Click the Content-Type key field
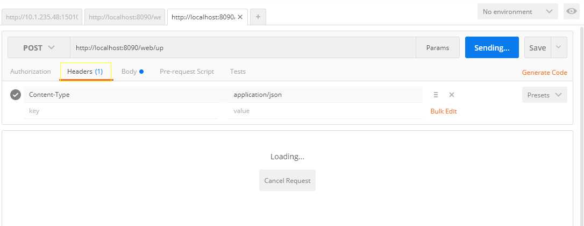The height and width of the screenshot is (226, 584). [120, 95]
